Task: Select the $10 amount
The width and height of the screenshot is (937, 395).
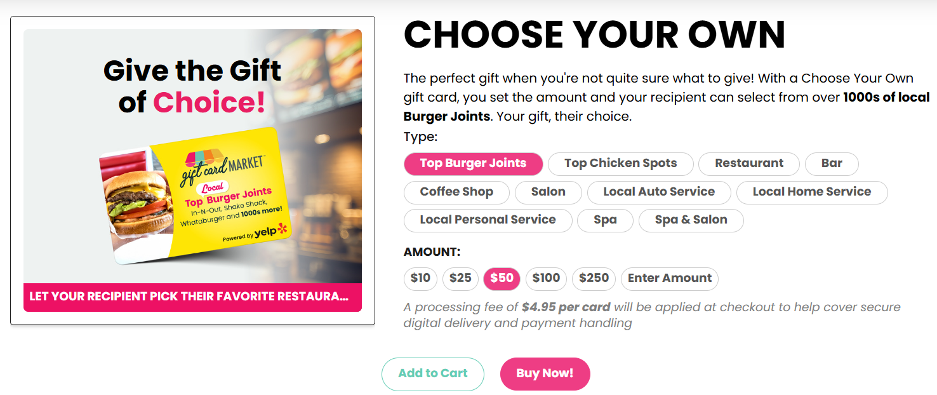Action: 420,279
